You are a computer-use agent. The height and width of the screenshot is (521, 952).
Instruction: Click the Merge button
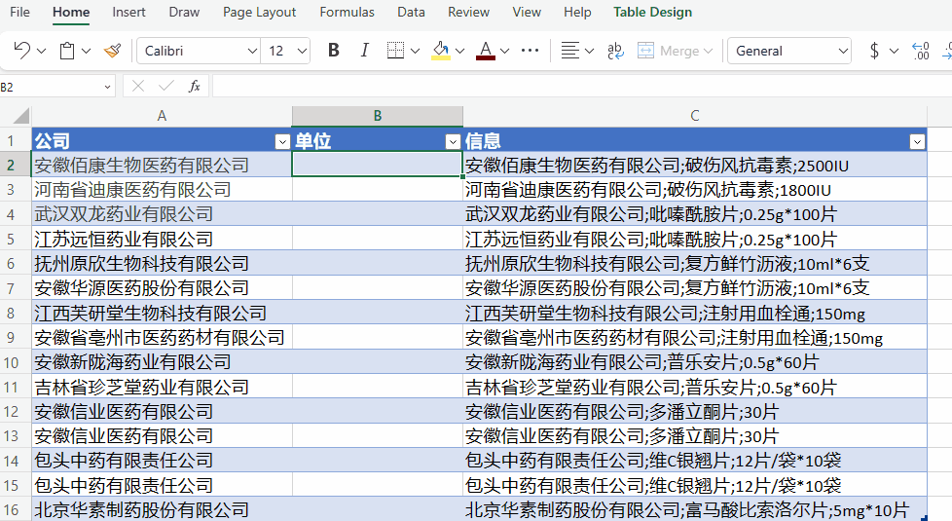675,51
